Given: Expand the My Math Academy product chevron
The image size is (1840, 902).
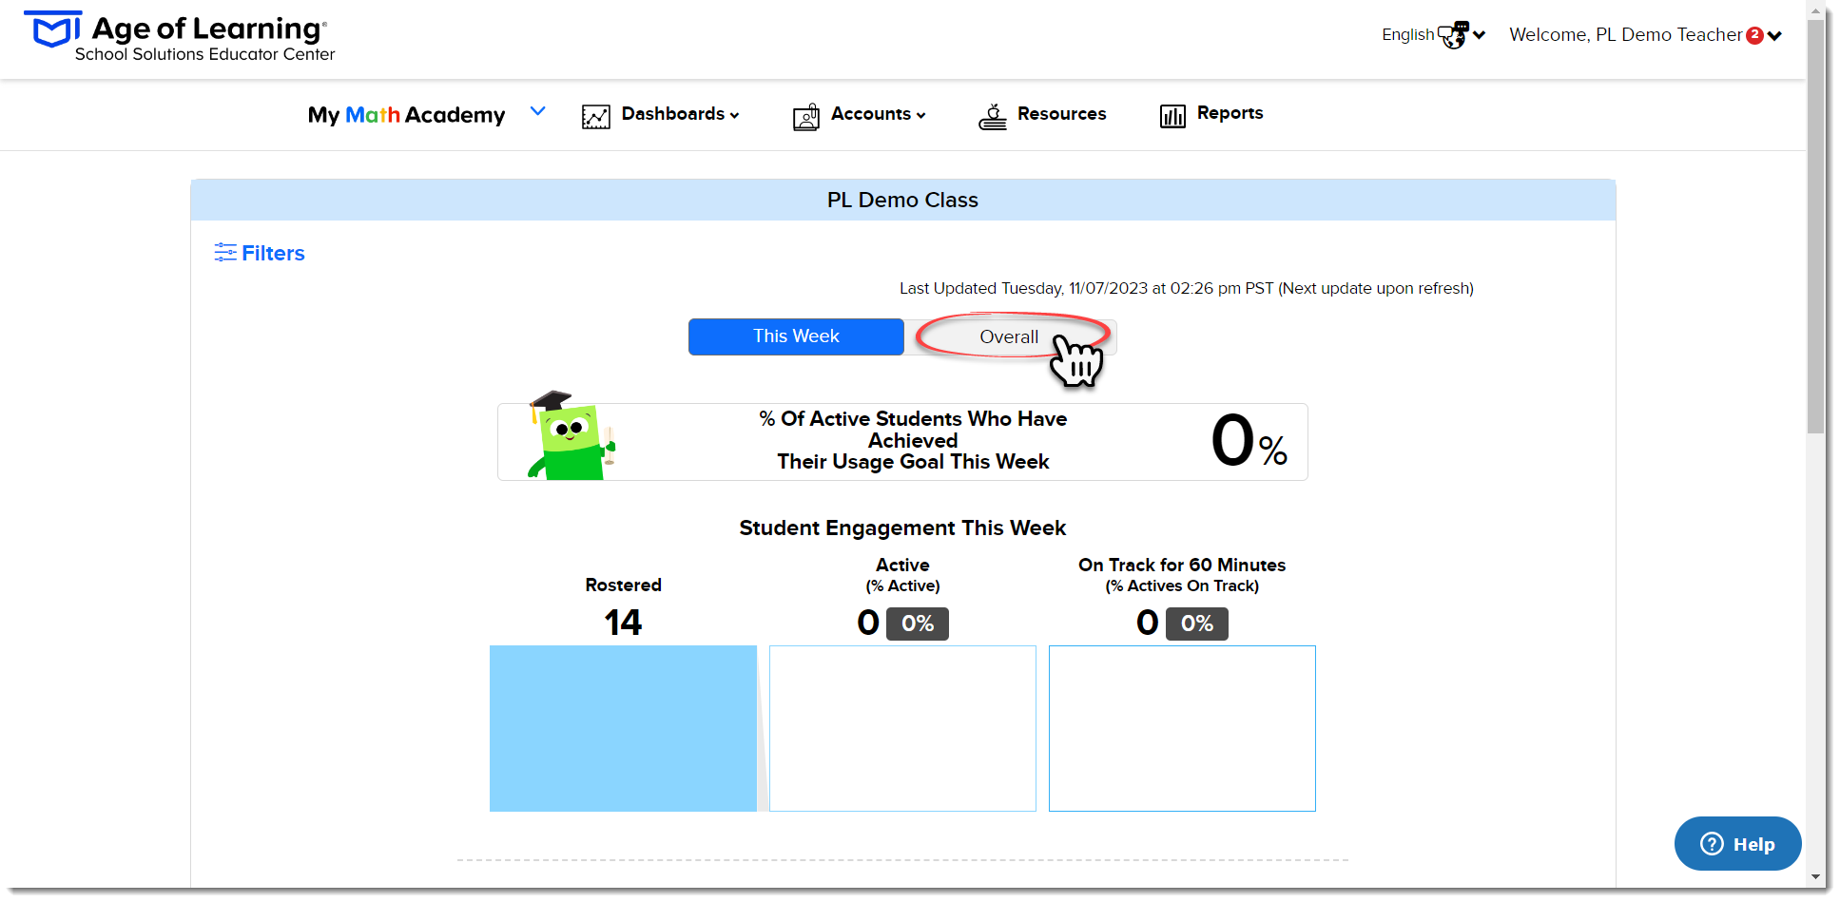Looking at the screenshot, I should 538,111.
